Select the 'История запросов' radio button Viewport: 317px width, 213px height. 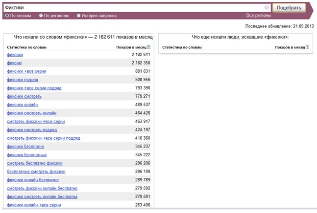coord(78,16)
